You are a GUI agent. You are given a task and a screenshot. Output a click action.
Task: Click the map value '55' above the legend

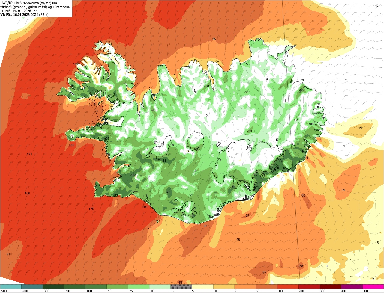[x=181, y=283]
